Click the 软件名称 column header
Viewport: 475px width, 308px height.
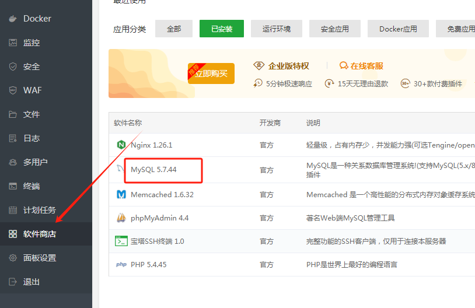click(128, 123)
